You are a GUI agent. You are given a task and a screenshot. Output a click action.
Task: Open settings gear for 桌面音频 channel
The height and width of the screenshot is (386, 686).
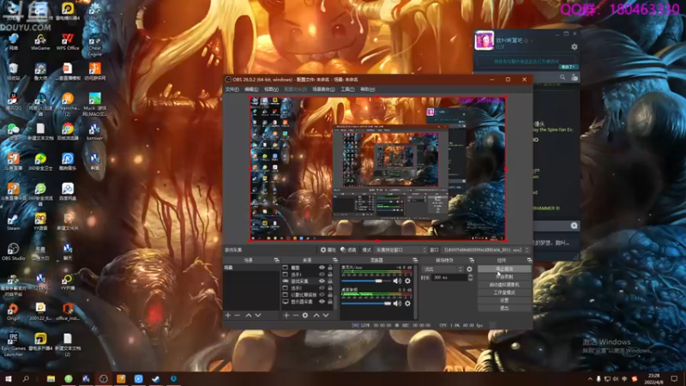click(408, 304)
